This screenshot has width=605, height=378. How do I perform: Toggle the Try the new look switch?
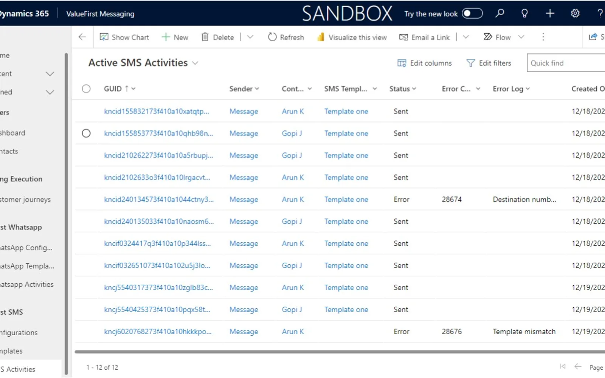(x=472, y=13)
